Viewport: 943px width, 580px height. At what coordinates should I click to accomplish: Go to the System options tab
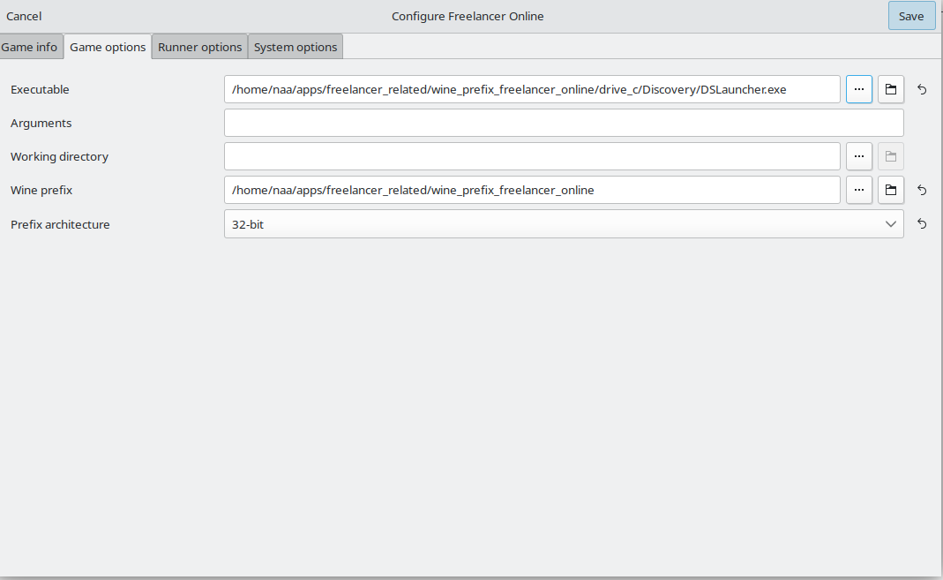(296, 47)
